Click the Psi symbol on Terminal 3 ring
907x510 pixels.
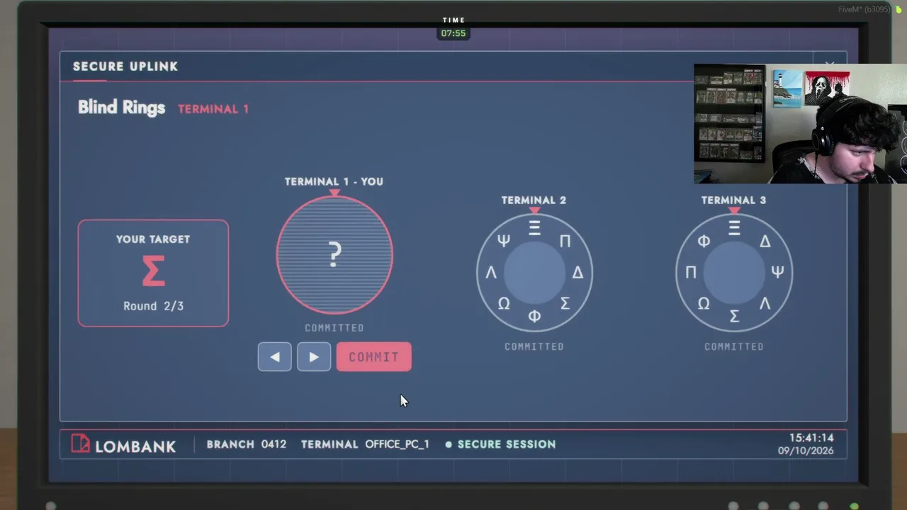pos(777,272)
